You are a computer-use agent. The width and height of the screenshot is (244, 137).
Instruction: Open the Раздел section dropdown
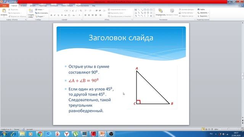40,16
